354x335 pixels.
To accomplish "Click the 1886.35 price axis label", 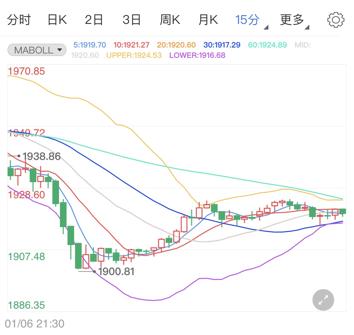I will tap(26, 305).
